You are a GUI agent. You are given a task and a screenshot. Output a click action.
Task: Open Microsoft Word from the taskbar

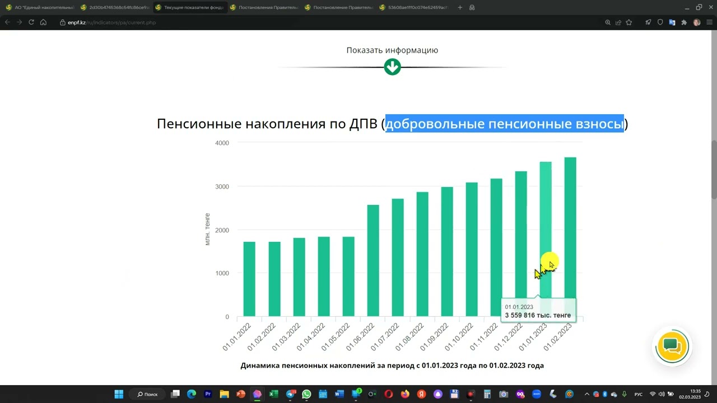click(339, 394)
